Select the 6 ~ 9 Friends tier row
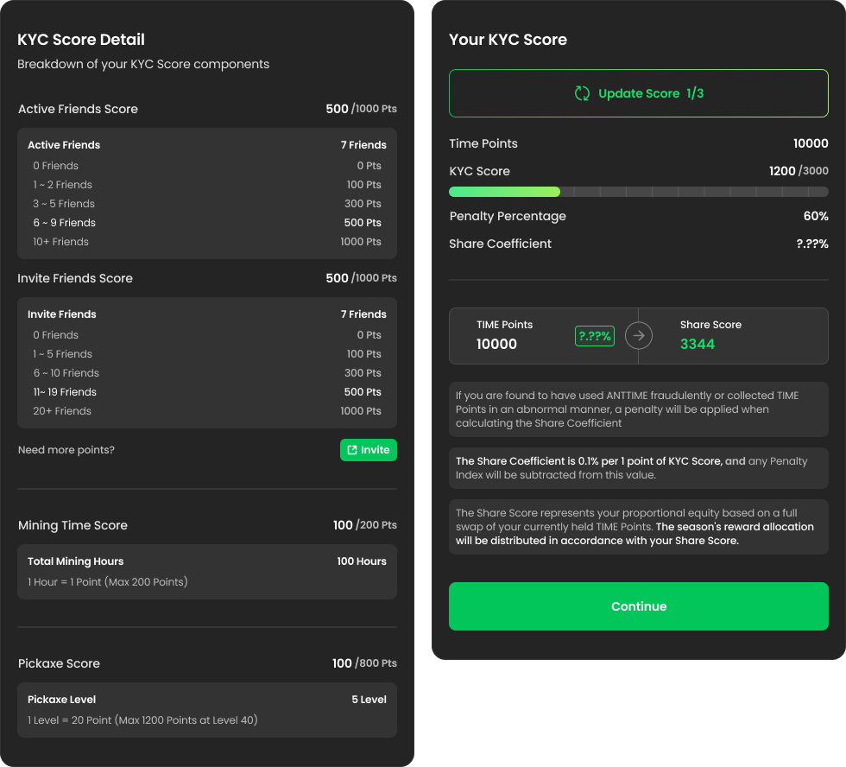This screenshot has height=767, width=846. click(x=207, y=223)
